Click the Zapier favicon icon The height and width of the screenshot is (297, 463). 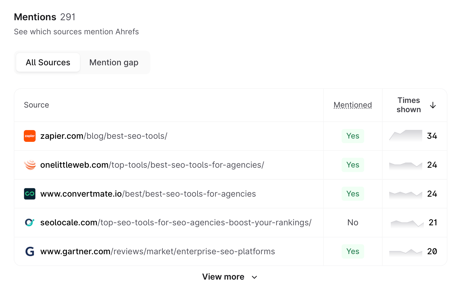30,136
